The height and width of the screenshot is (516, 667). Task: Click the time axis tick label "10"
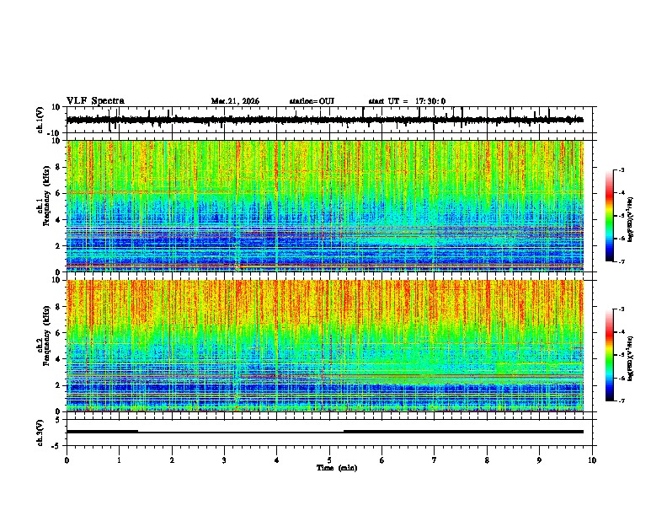tap(592, 460)
